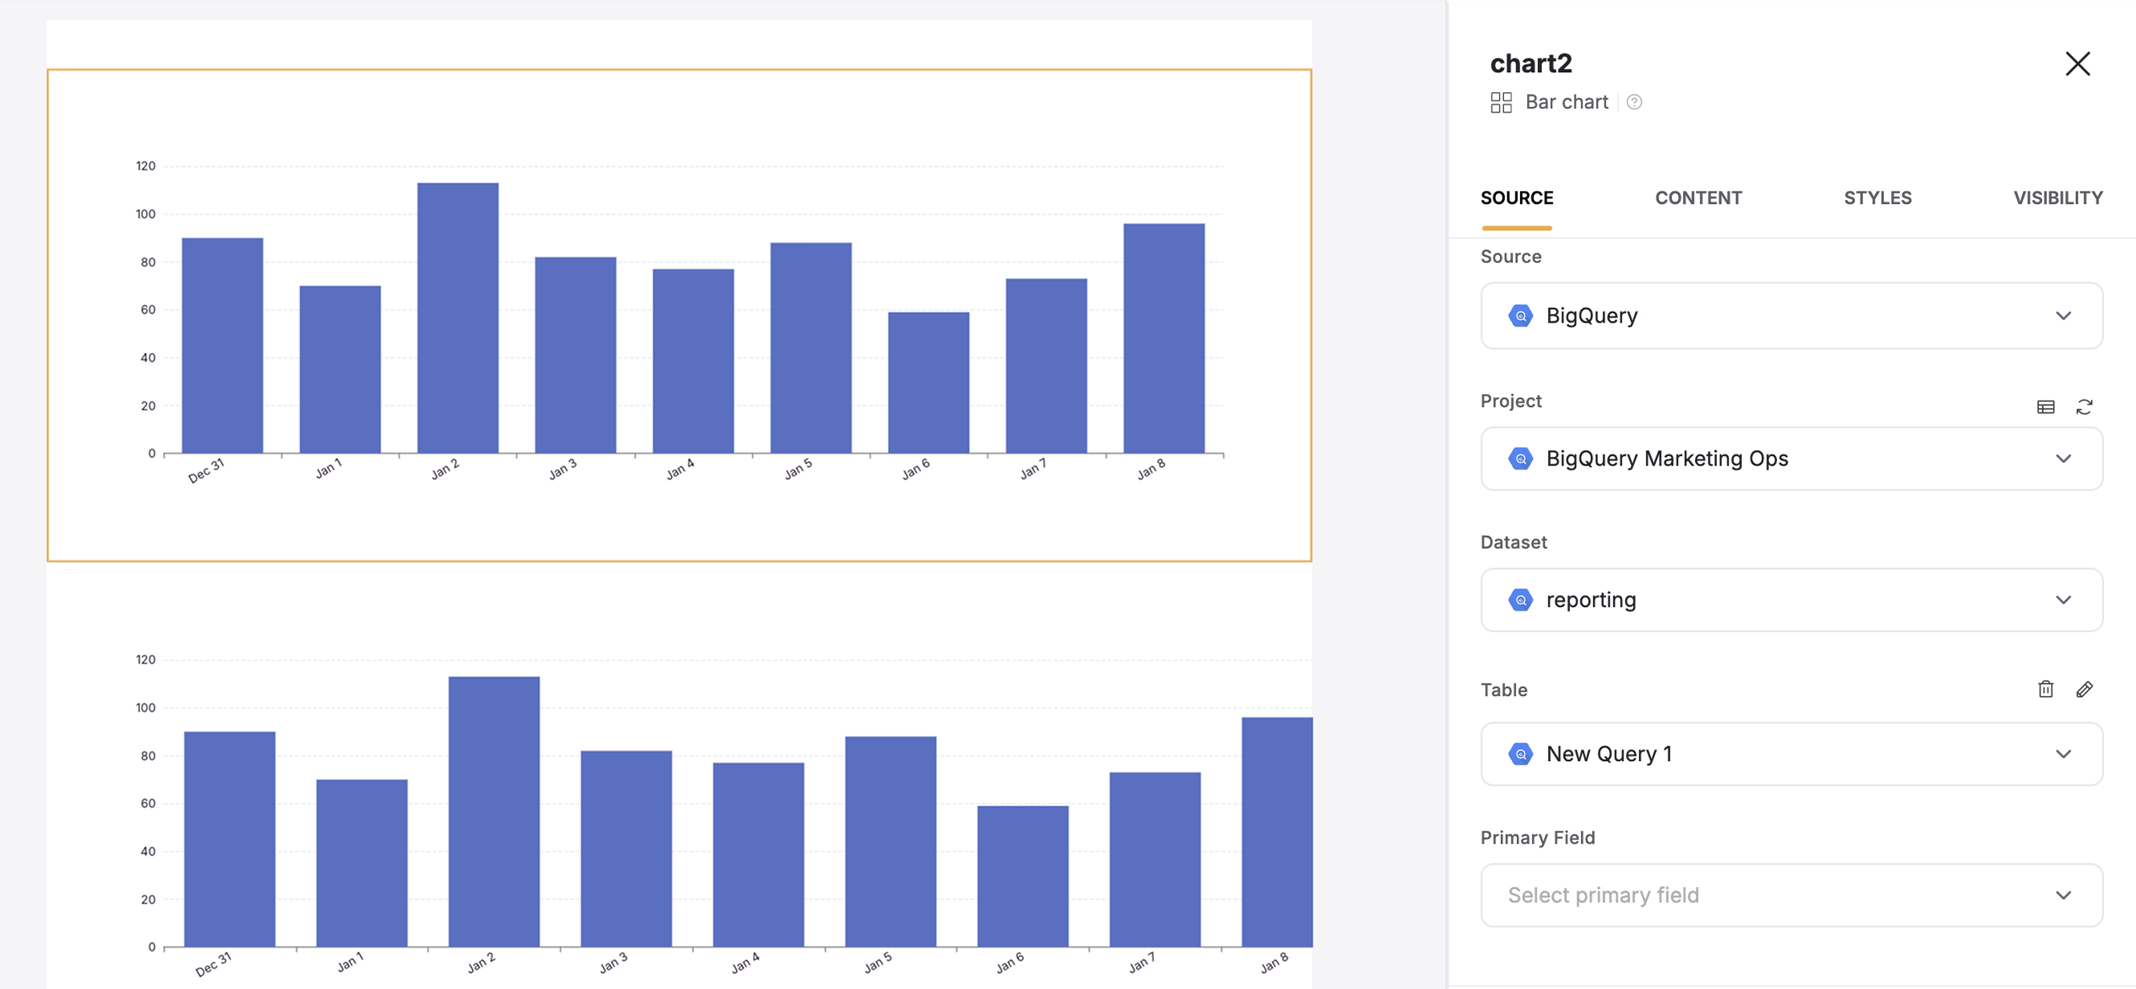Open the Table dropdown for New Query 1
2136x989 pixels.
click(x=2064, y=754)
